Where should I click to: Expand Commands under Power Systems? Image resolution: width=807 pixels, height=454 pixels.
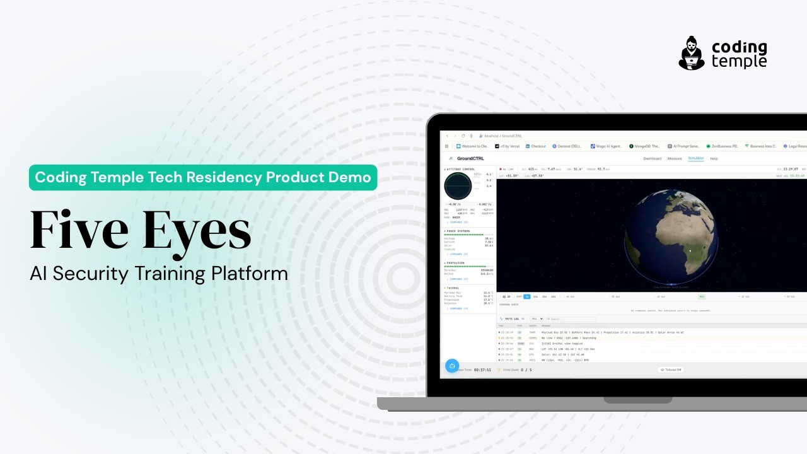coord(458,254)
